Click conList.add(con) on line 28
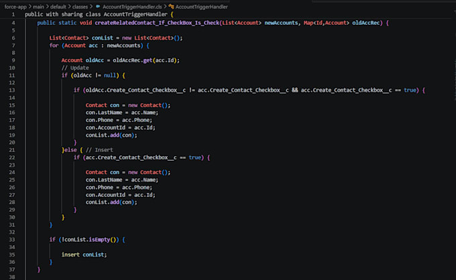The width and height of the screenshot is (456, 280). (x=111, y=202)
